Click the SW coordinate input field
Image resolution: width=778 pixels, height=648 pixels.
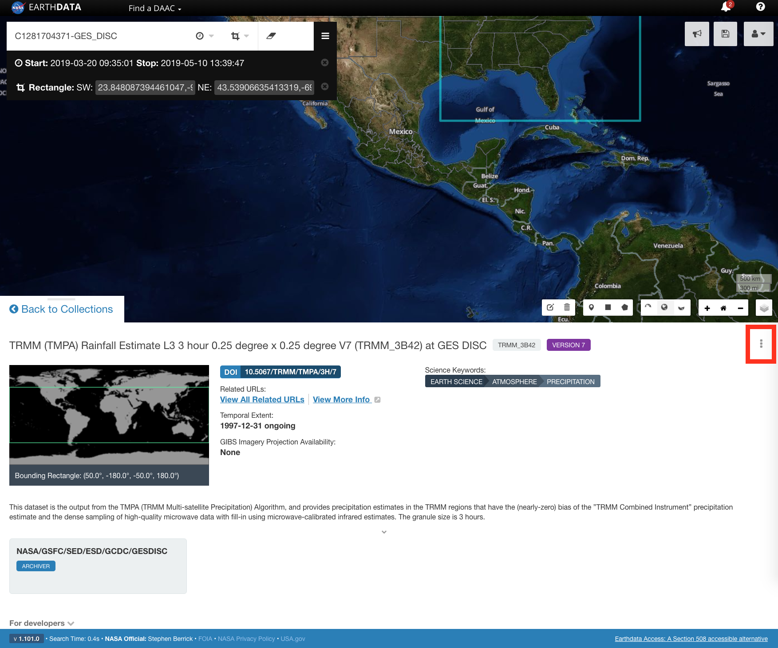(145, 87)
